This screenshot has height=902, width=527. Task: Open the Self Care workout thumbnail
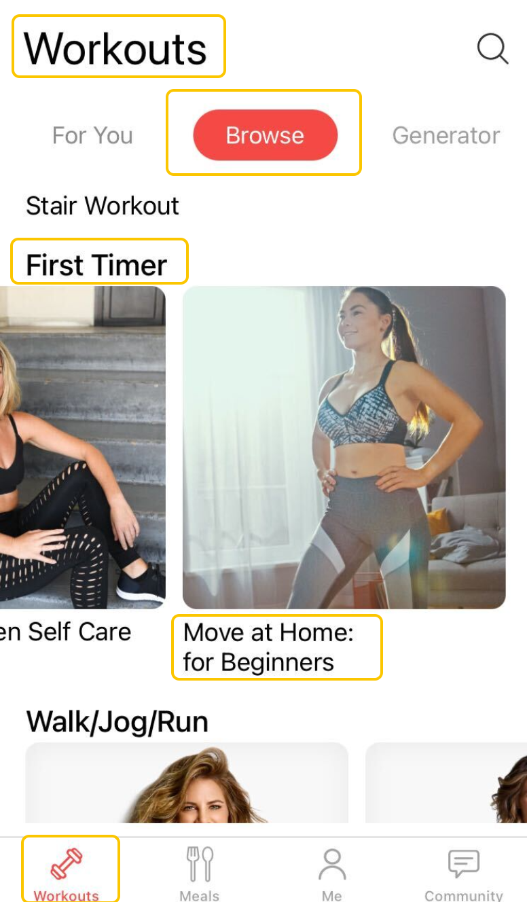(x=82, y=447)
